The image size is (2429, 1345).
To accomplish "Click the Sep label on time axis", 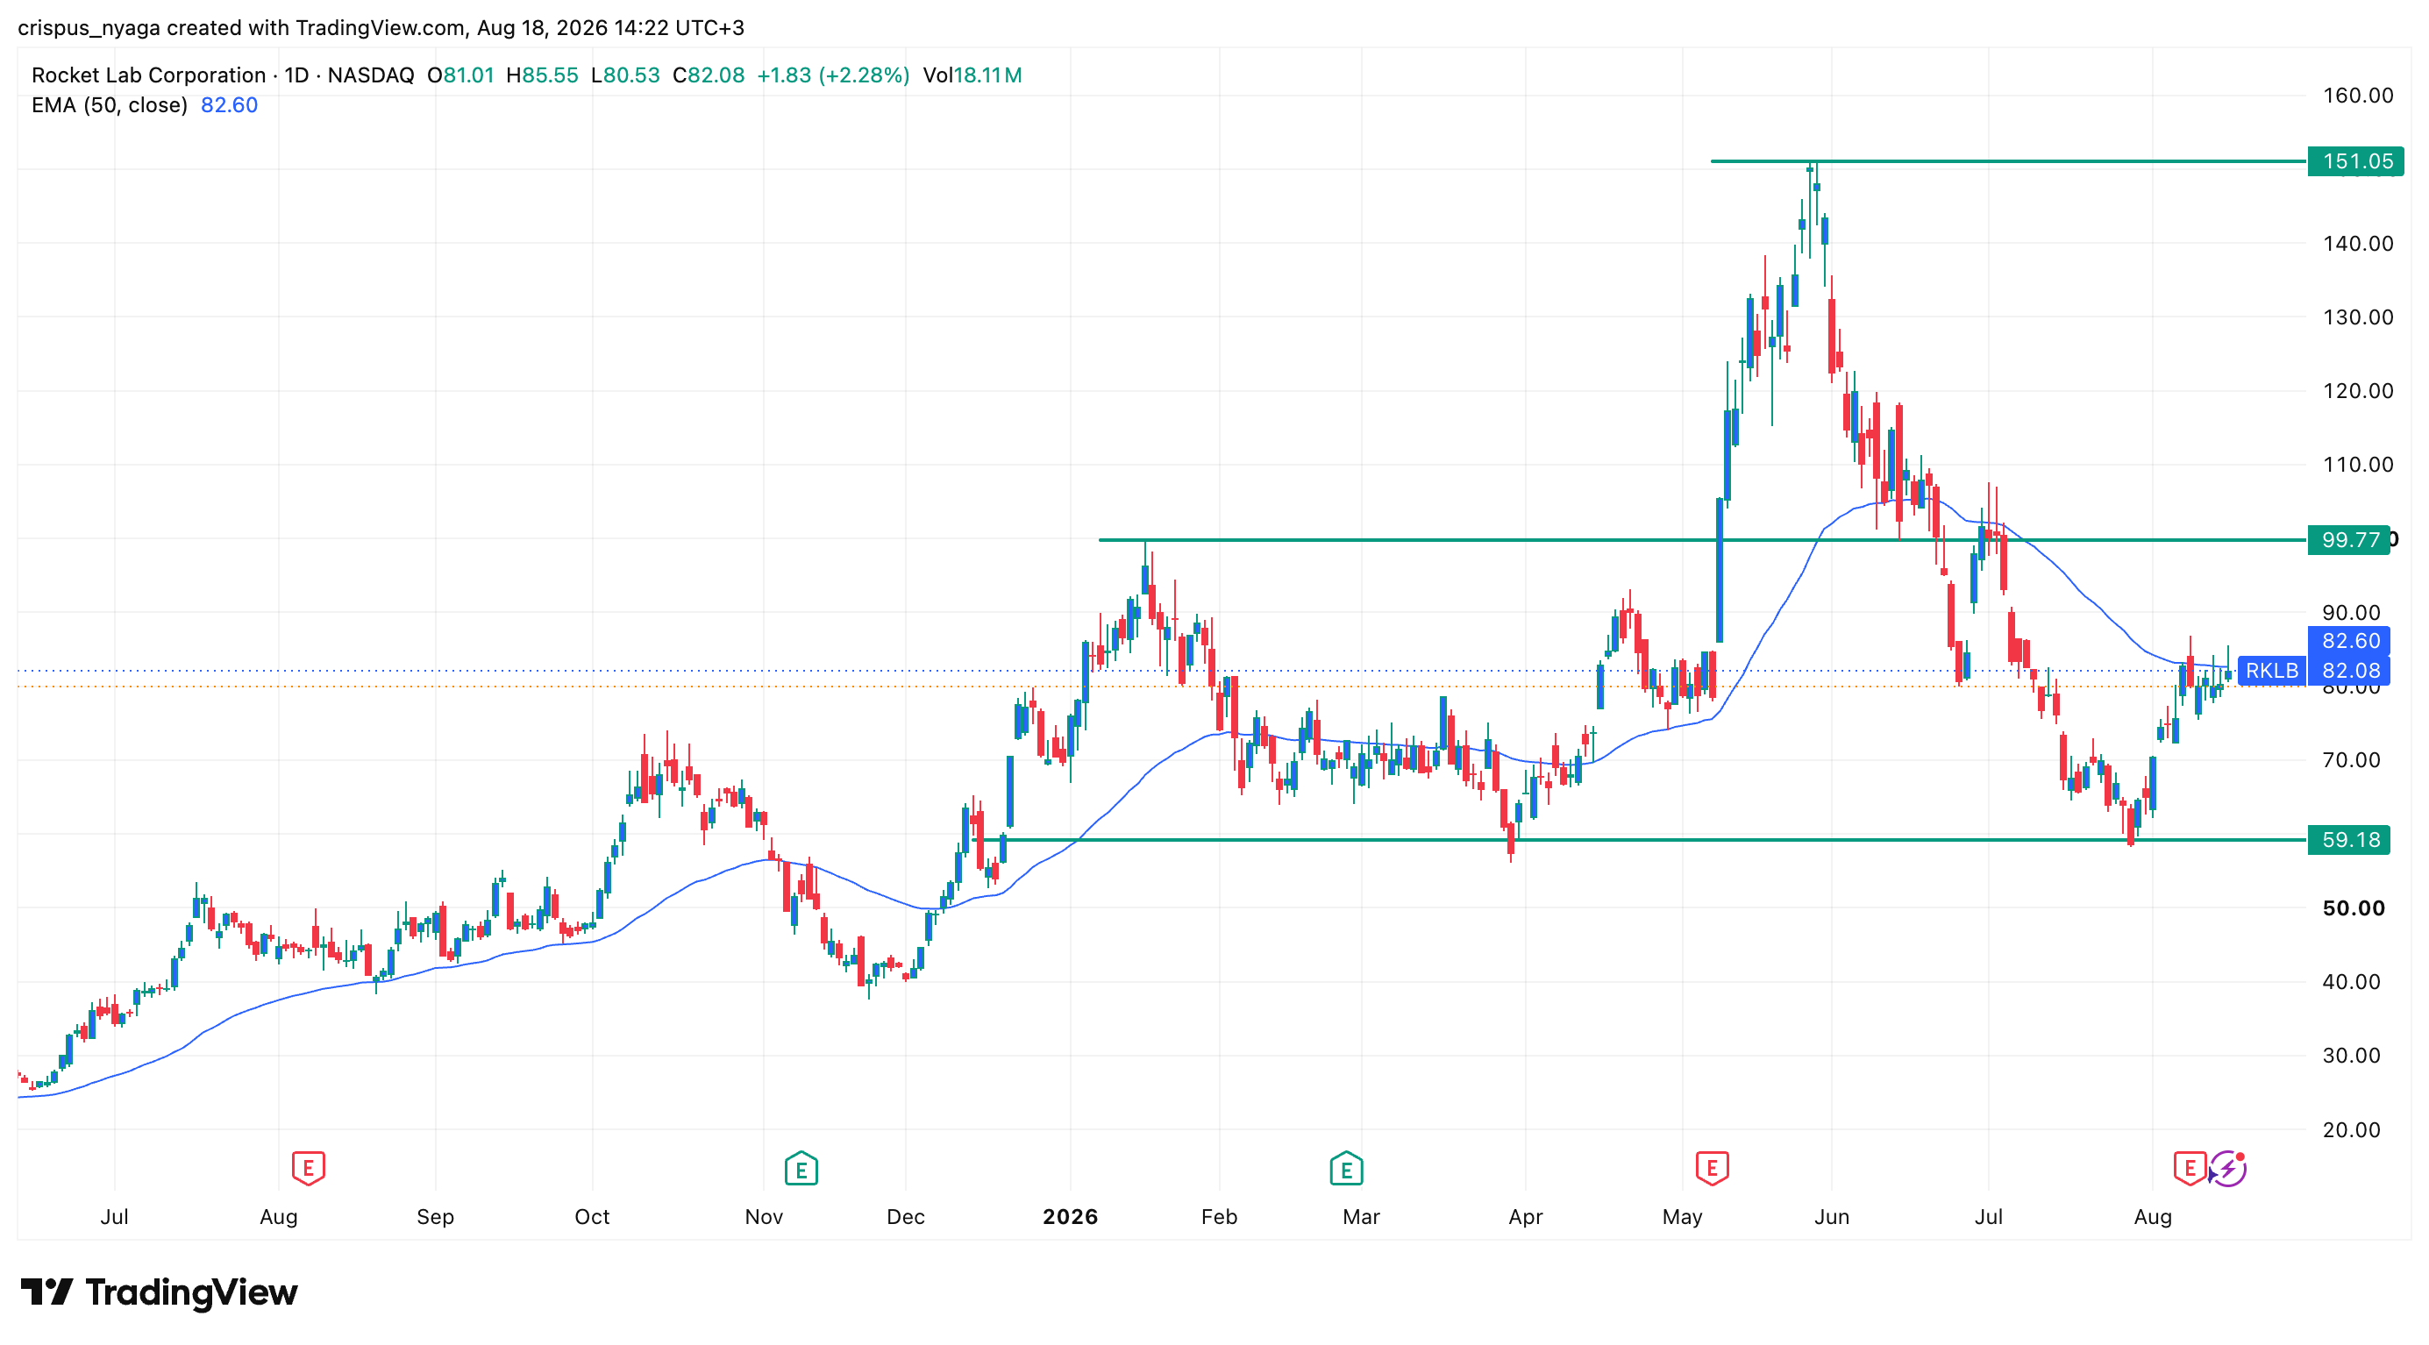I will tap(435, 1217).
